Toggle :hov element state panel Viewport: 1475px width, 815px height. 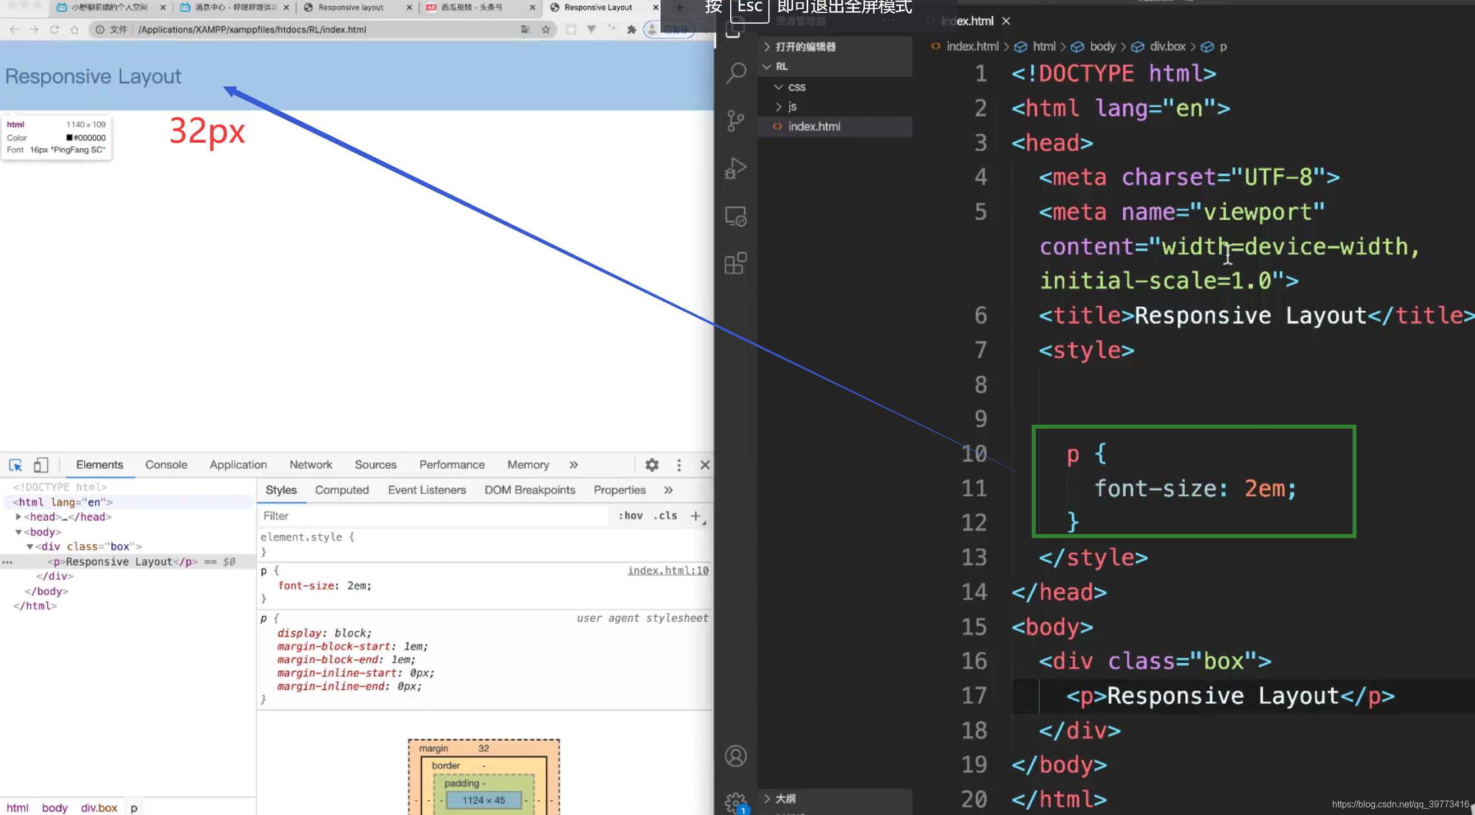[630, 516]
